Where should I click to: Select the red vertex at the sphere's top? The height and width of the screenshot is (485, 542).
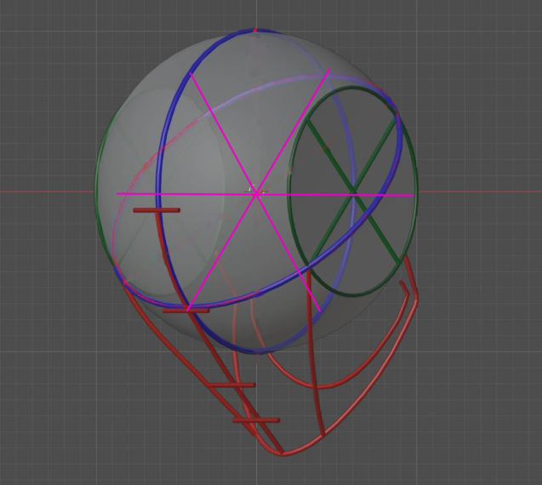[x=255, y=31]
